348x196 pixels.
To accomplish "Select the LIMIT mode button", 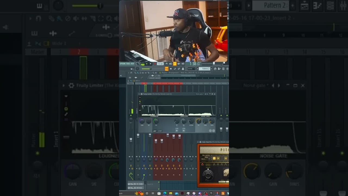I will (x=155, y=131).
